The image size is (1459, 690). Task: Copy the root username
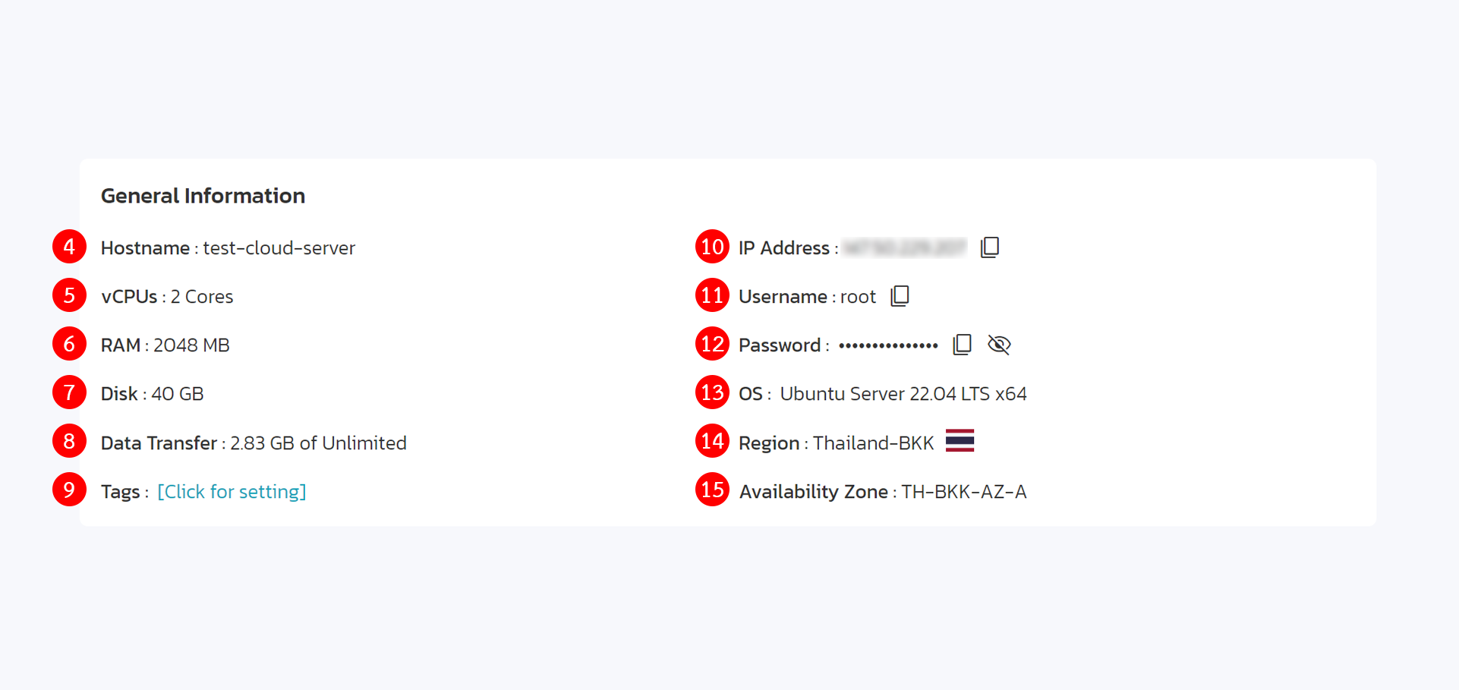coord(900,296)
